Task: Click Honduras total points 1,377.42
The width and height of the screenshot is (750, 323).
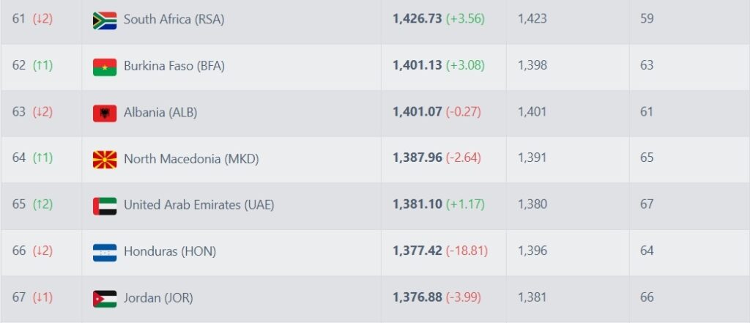Action: point(417,251)
